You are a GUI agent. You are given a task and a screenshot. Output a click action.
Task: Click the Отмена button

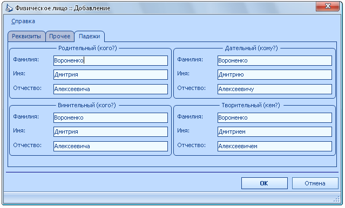tap(315, 183)
